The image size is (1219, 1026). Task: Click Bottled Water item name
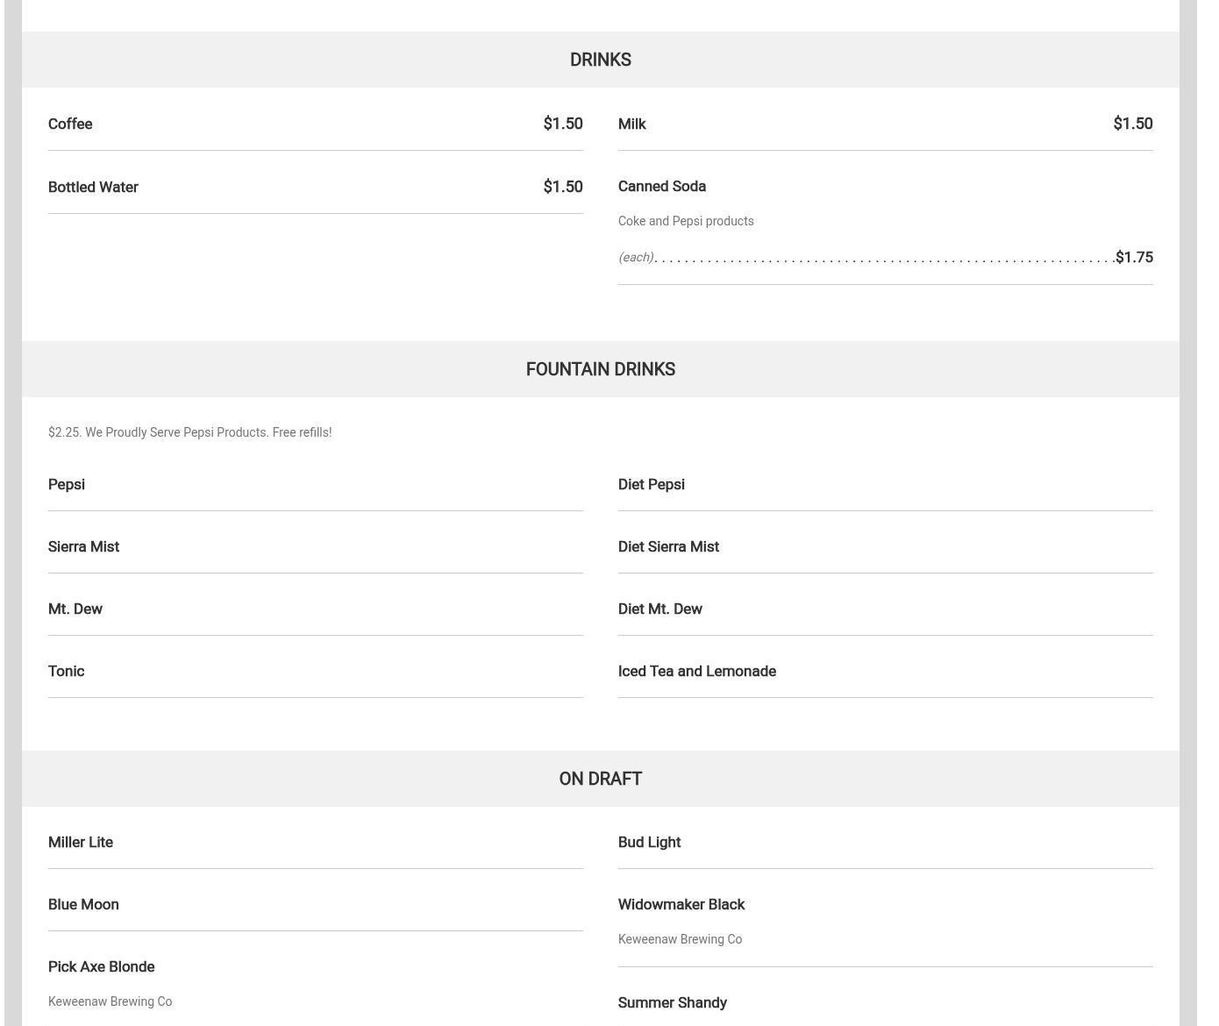(93, 187)
